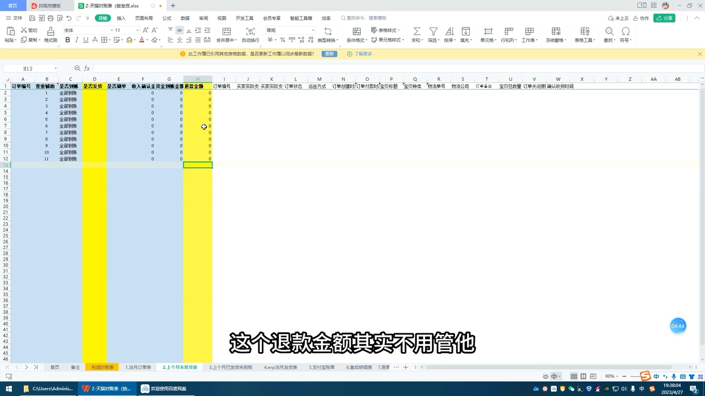Switch to 公式 ribbon tab
Viewport: 705px width, 396px height.
point(166,18)
